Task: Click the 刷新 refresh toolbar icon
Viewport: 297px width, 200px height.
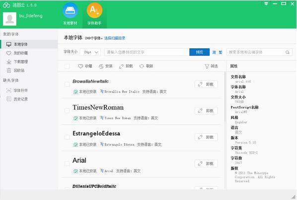Action: [142, 66]
